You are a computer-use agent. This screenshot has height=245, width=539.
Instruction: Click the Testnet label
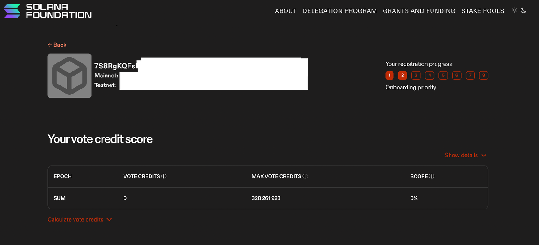[106, 85]
